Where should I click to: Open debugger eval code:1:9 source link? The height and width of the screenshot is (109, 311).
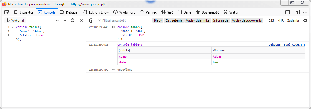[287, 44]
